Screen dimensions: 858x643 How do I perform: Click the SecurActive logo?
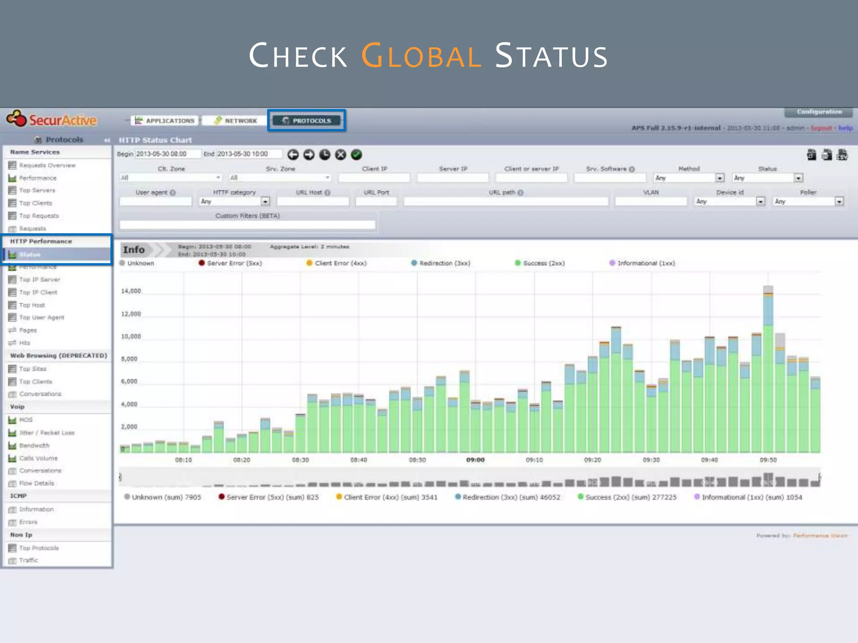point(52,119)
